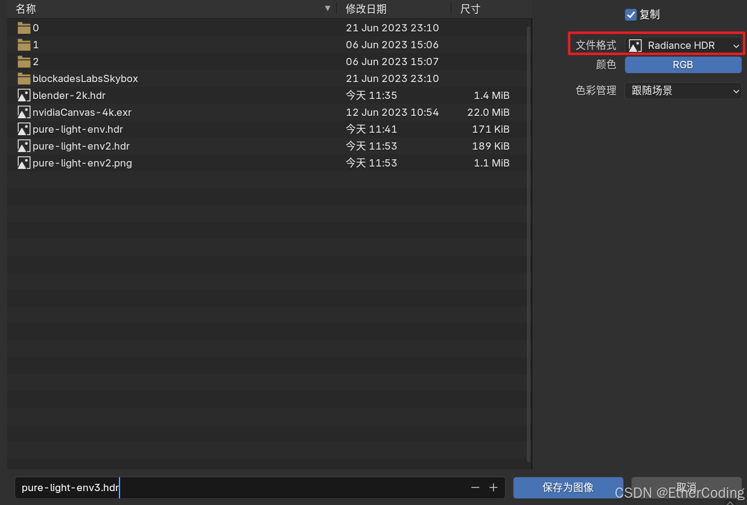
Task: Click the blockadesLabsSkybox folder icon
Action: tap(24, 78)
